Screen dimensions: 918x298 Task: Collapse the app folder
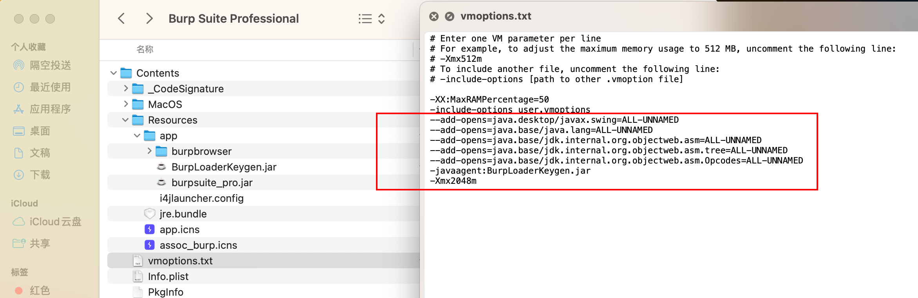[x=137, y=135]
